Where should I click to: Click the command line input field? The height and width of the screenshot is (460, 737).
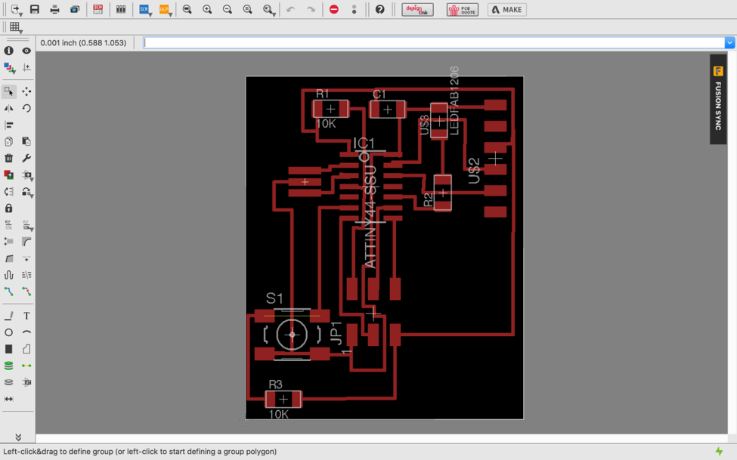435,43
